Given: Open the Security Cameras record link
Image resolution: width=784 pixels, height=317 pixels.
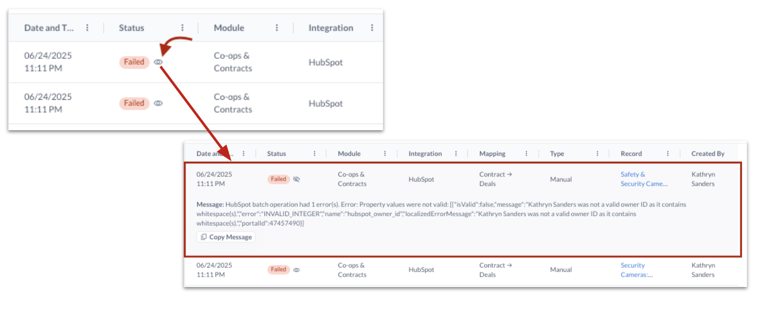Looking at the screenshot, I should tap(637, 270).
